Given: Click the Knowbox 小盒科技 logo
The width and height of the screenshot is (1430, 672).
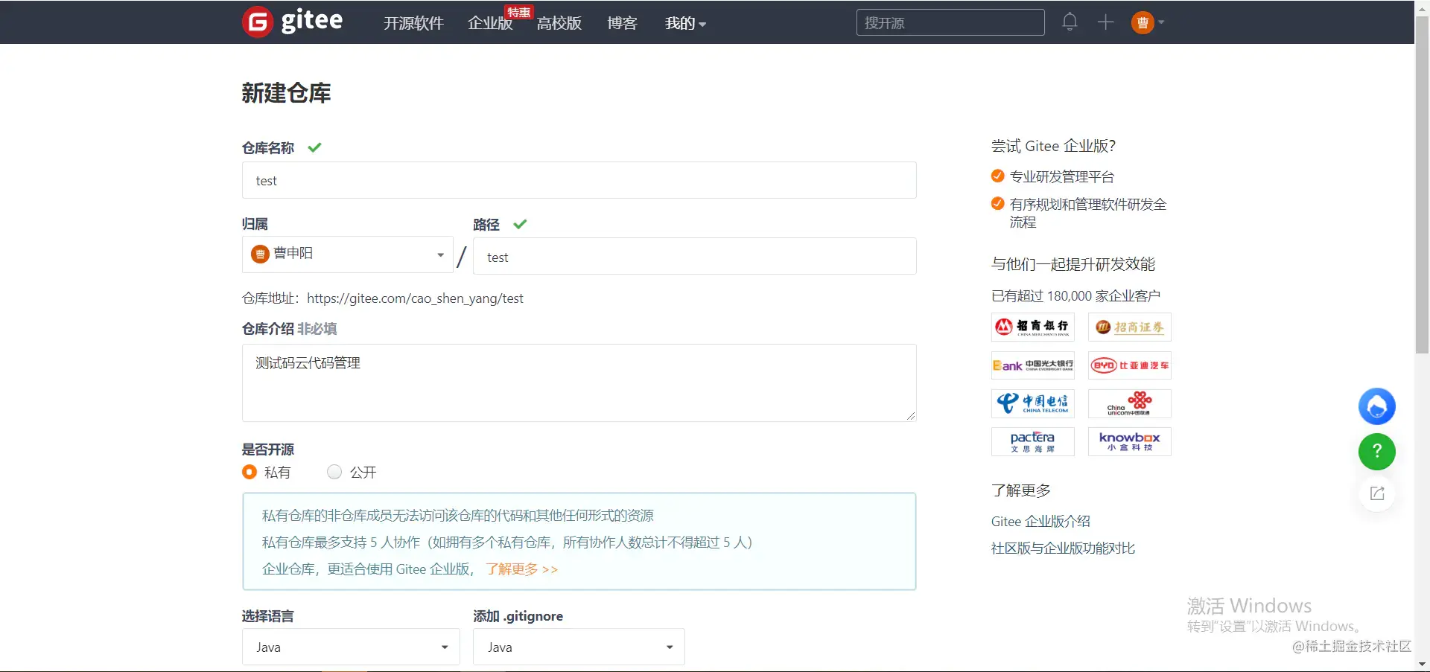Looking at the screenshot, I should [x=1129, y=441].
